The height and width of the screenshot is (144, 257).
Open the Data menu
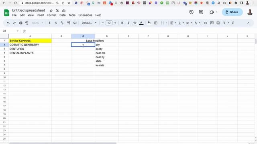click(x=63, y=15)
